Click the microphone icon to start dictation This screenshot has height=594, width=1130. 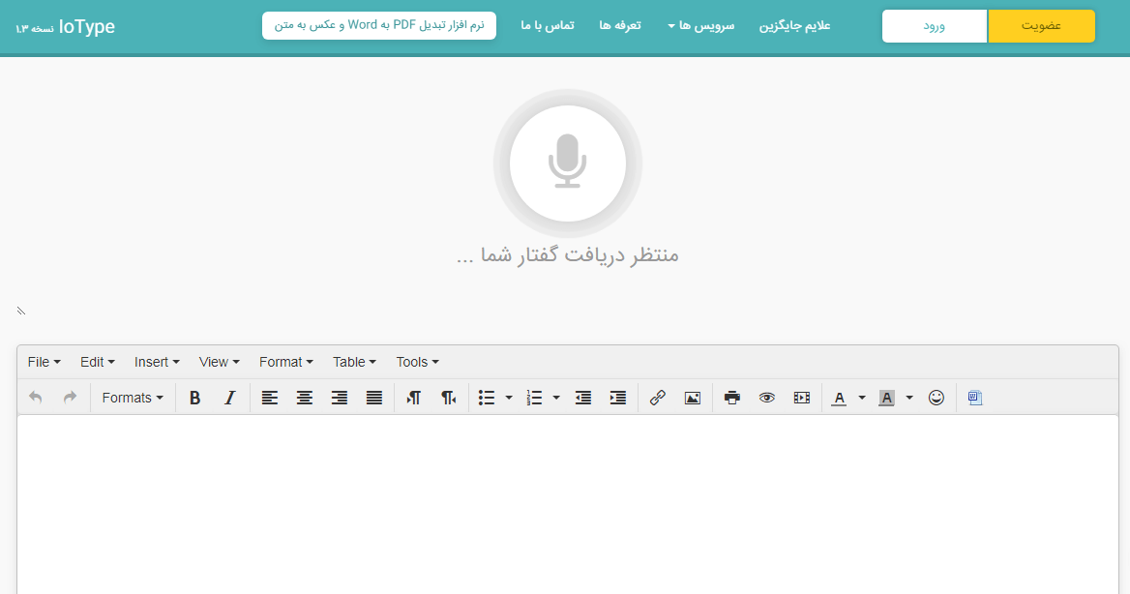point(567,163)
